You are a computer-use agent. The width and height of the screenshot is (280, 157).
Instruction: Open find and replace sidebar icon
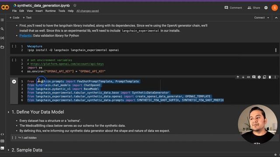2,29
